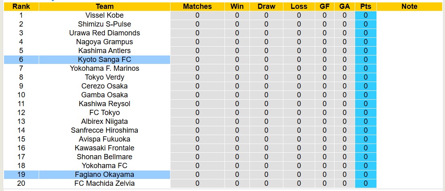
Task: Sort by the Matches column header
Action: click(x=197, y=6)
